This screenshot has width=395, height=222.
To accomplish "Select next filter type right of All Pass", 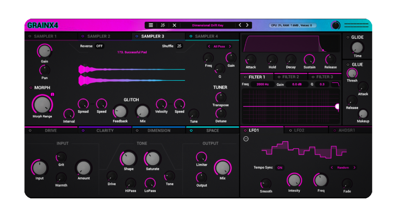I will [x=230, y=46].
